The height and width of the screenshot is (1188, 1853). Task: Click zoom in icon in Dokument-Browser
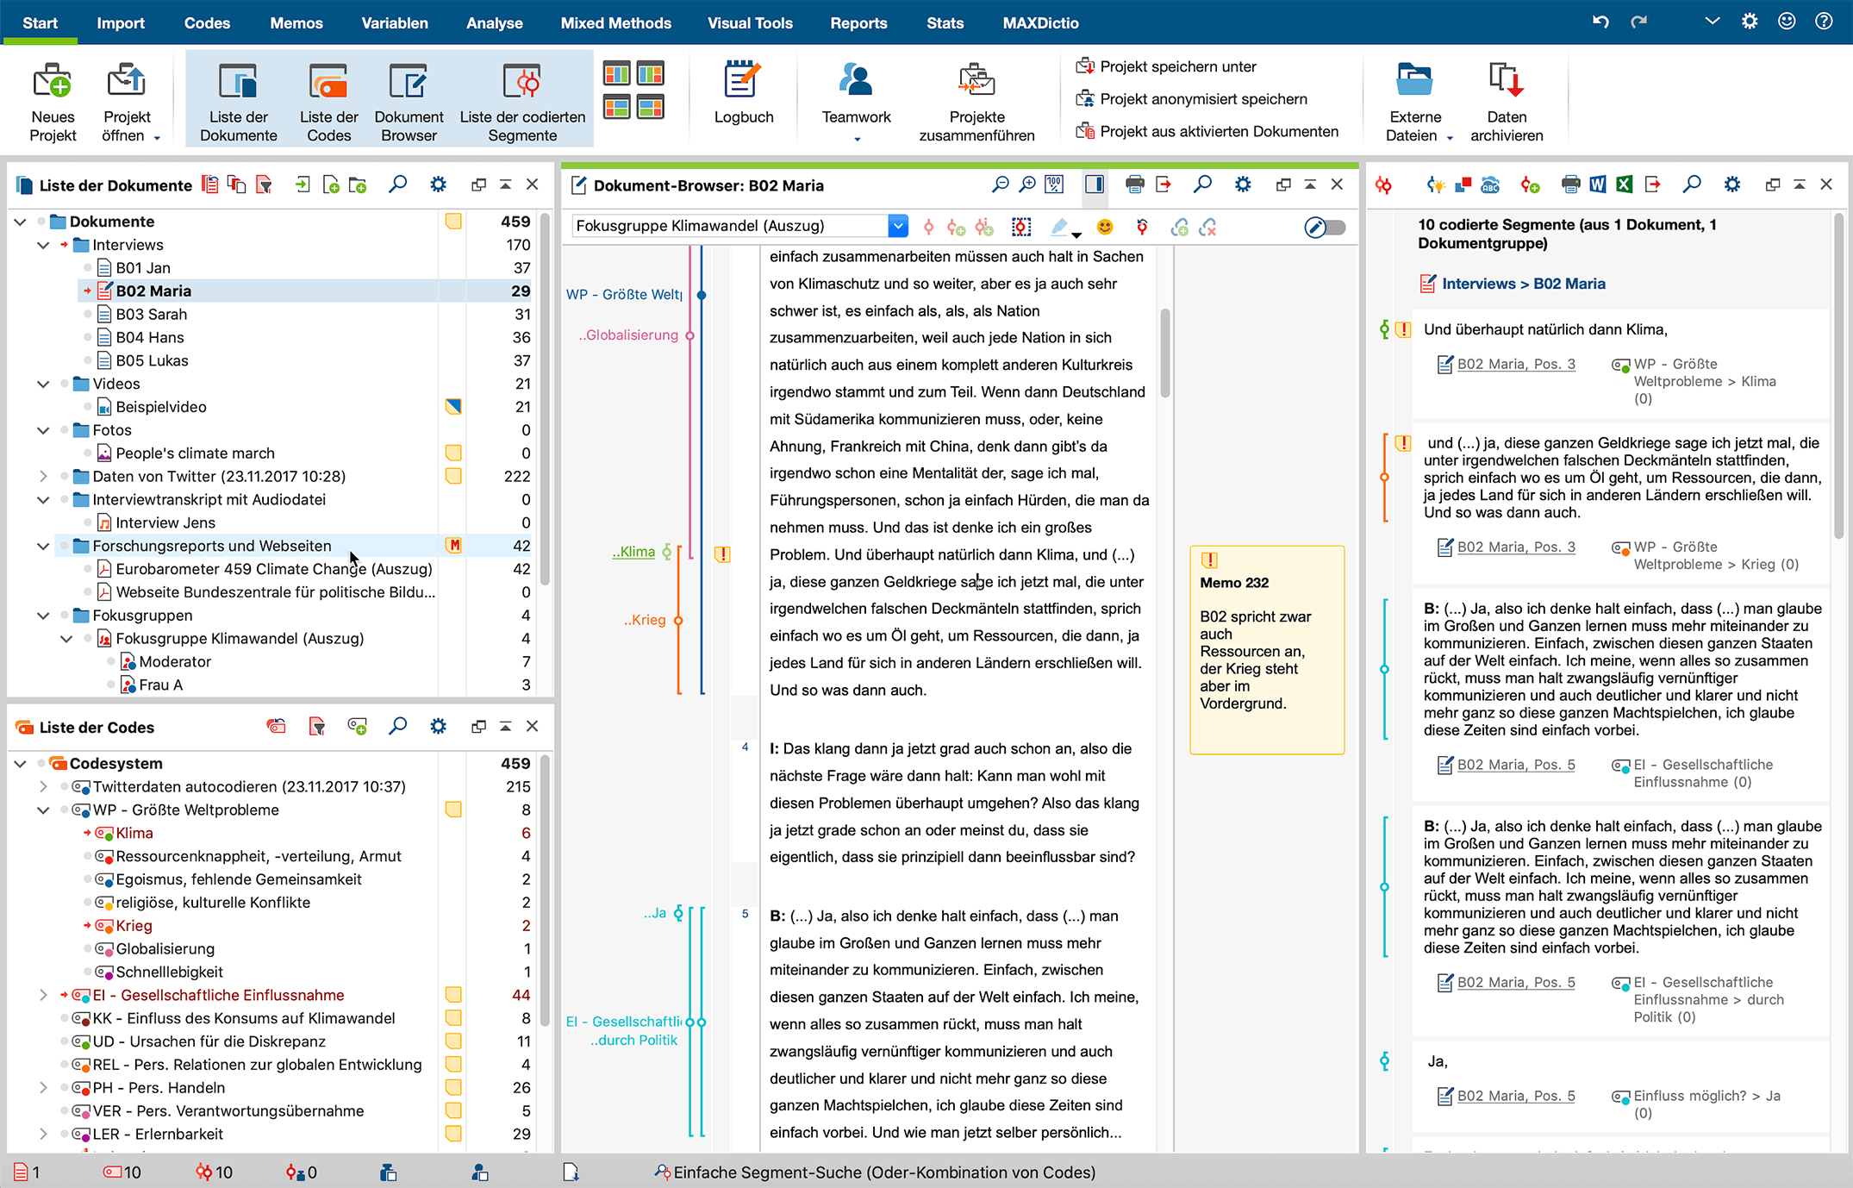point(1027,184)
